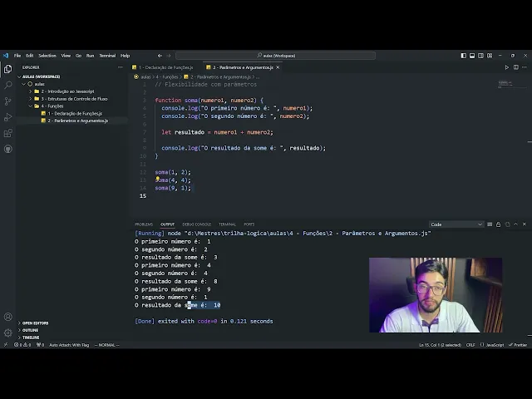Toggle secondary side bar visibility
Viewport: 532px width, 399px height.
pyautogui.click(x=480, y=56)
